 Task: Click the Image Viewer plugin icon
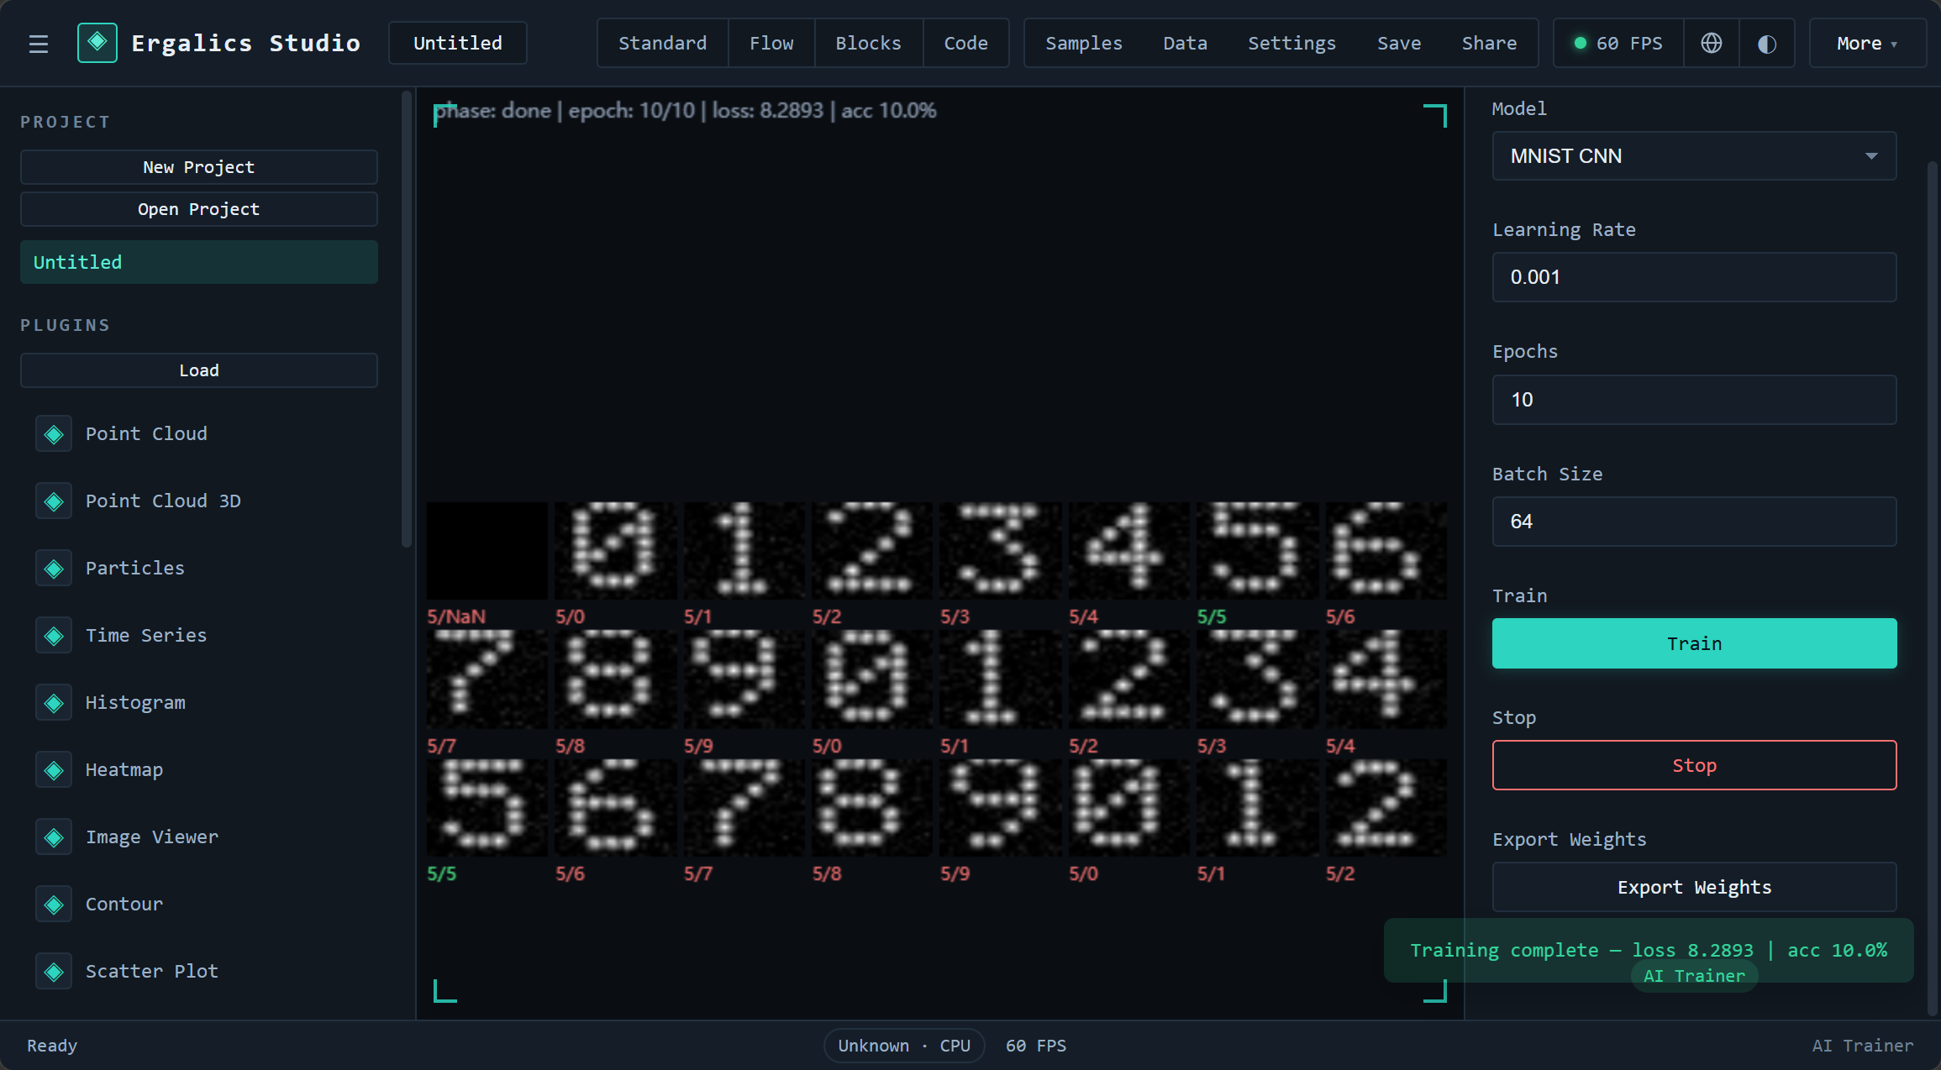click(x=54, y=837)
